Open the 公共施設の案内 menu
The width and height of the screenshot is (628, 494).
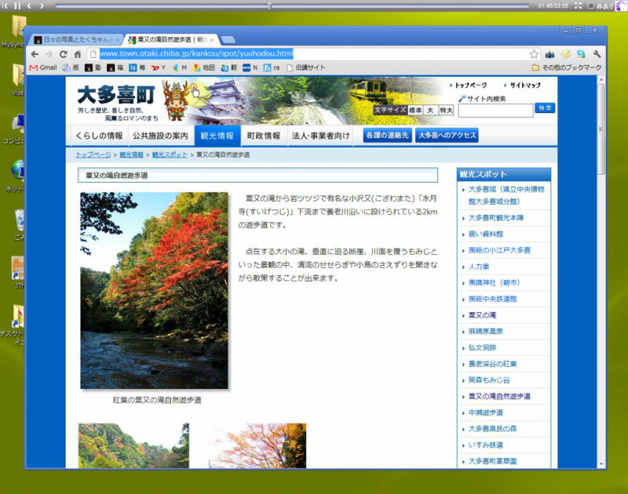(160, 136)
